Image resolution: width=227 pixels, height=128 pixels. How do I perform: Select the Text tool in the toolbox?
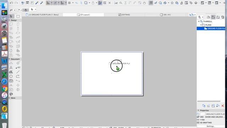pyautogui.click(x=11, y=68)
